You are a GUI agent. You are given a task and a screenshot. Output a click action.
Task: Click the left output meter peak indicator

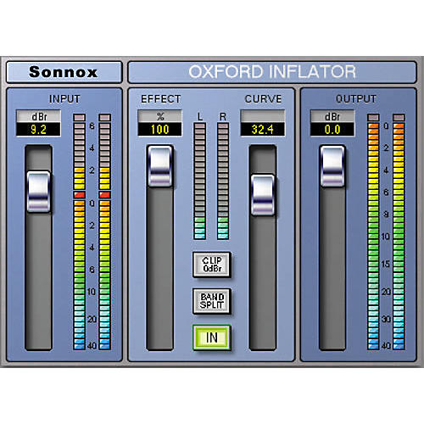click(373, 117)
